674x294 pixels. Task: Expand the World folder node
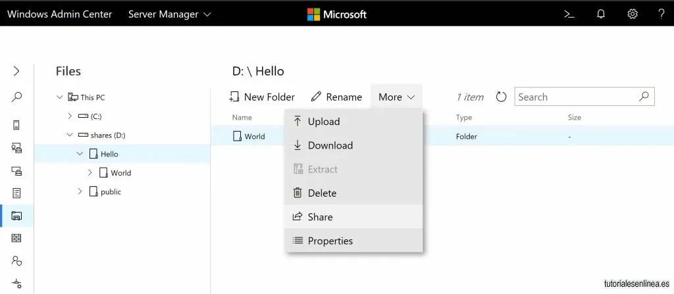[x=90, y=172]
